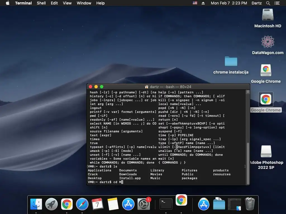Viewport: 286px width, 214px height.
Task: Open Notes app in the Dock
Action: point(113,204)
